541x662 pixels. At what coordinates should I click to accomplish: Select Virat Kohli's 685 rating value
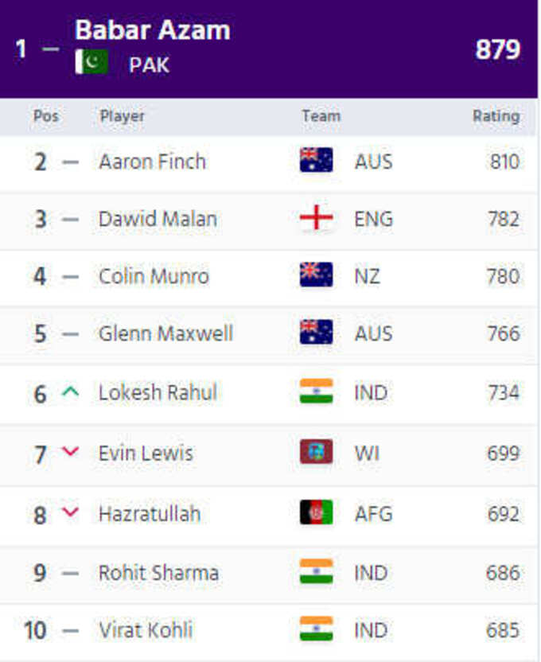(x=503, y=630)
